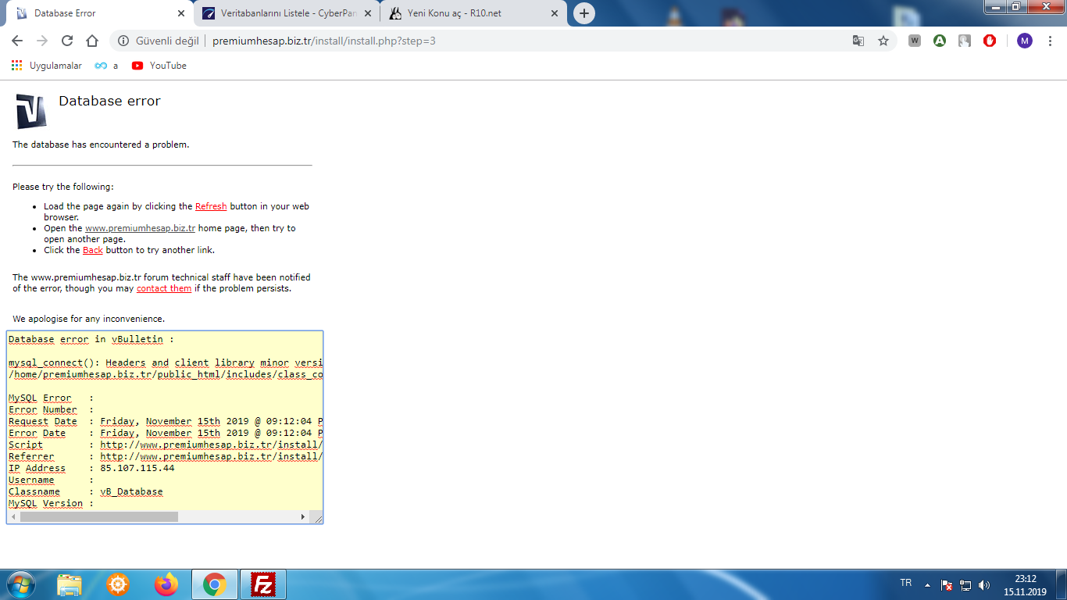This screenshot has height=600, width=1067.
Task: Click the "Request Date" label in error box
Action: [43, 421]
